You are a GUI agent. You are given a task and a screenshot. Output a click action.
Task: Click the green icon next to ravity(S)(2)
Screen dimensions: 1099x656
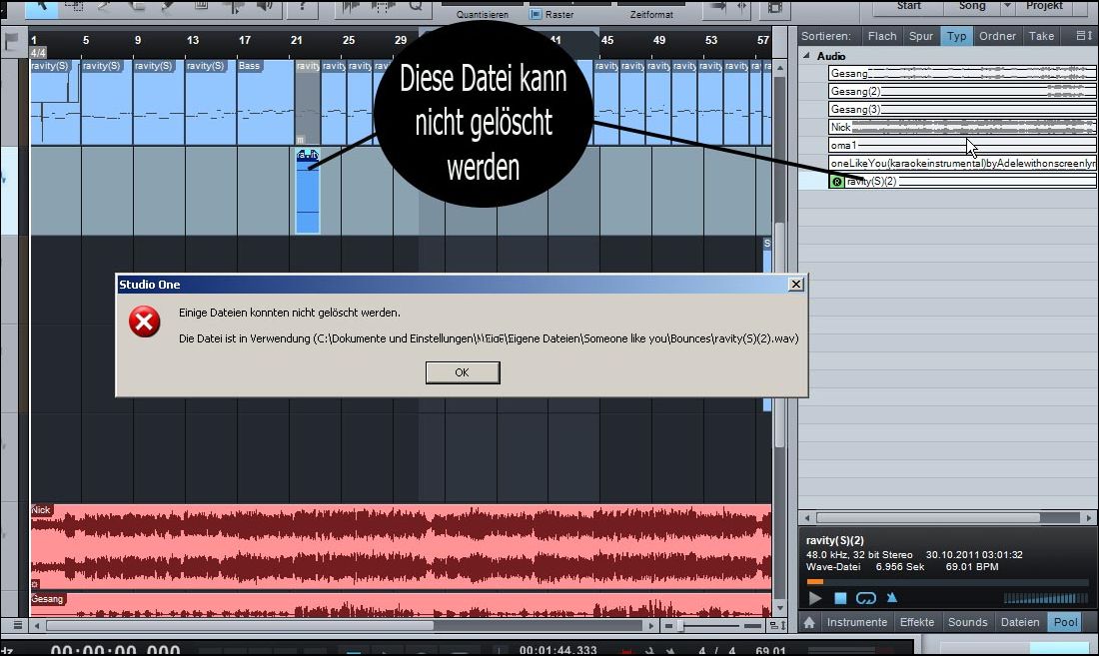[x=837, y=182]
